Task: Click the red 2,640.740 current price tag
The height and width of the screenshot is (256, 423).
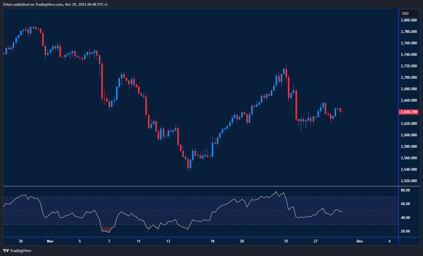Action: (x=409, y=112)
